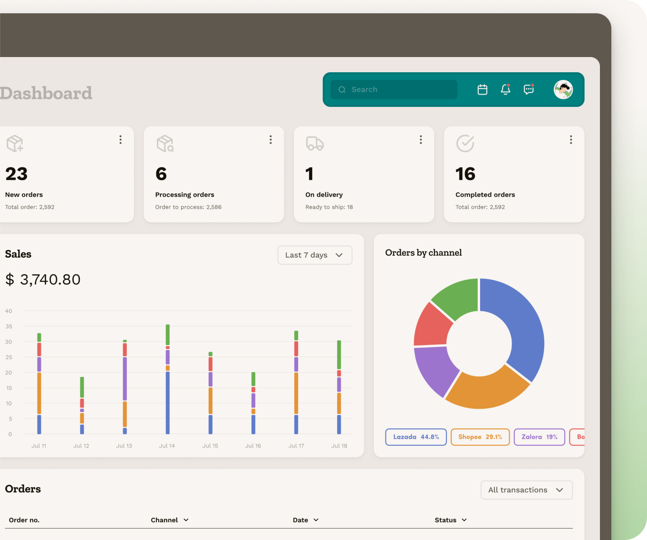Open the Completed orders card three-dot menu
Screen dimensions: 647x540
point(571,139)
